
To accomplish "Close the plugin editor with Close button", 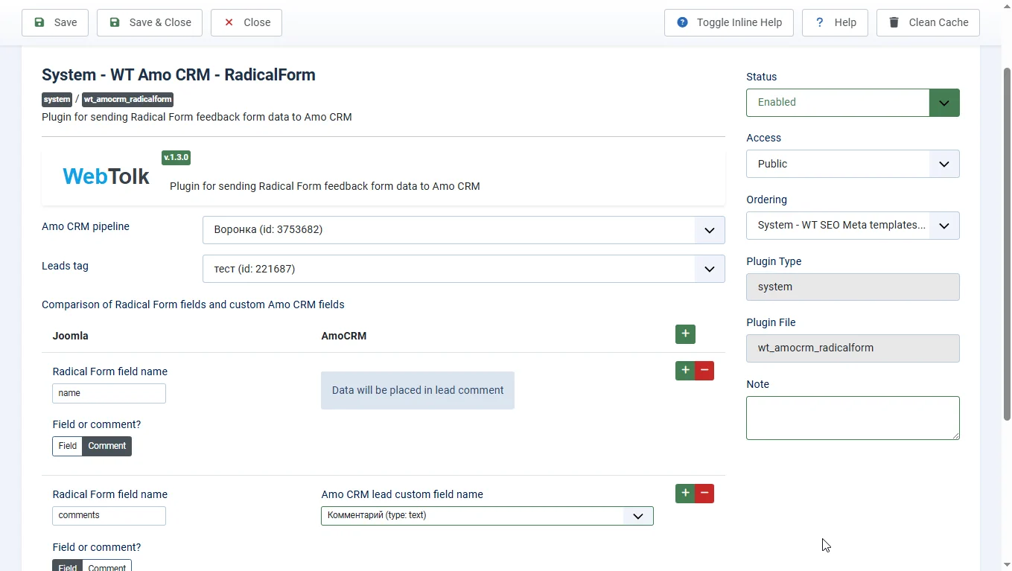I will [246, 22].
